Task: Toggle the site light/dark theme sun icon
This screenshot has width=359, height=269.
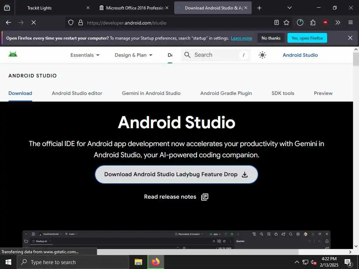Action: tap(262, 55)
